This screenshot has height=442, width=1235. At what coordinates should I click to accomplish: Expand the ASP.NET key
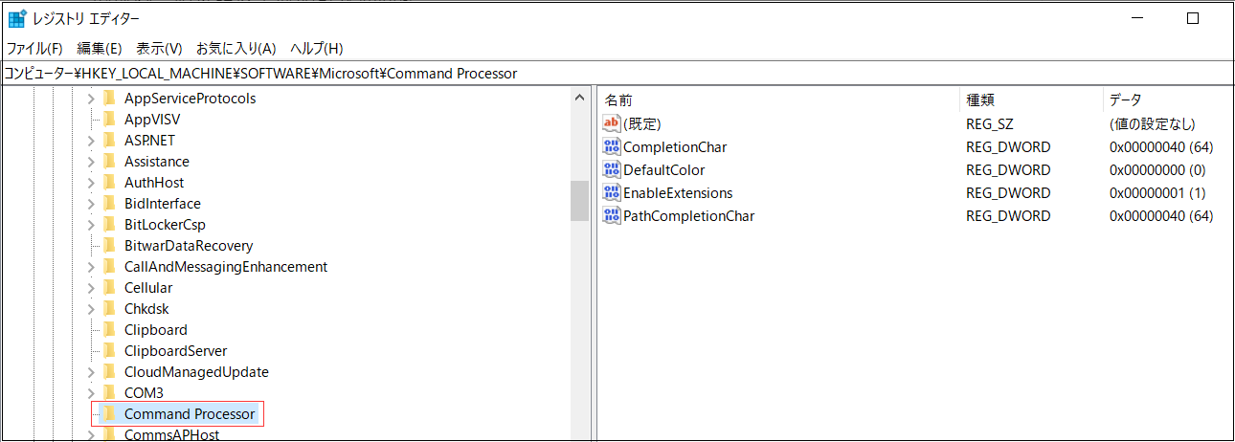click(x=91, y=141)
